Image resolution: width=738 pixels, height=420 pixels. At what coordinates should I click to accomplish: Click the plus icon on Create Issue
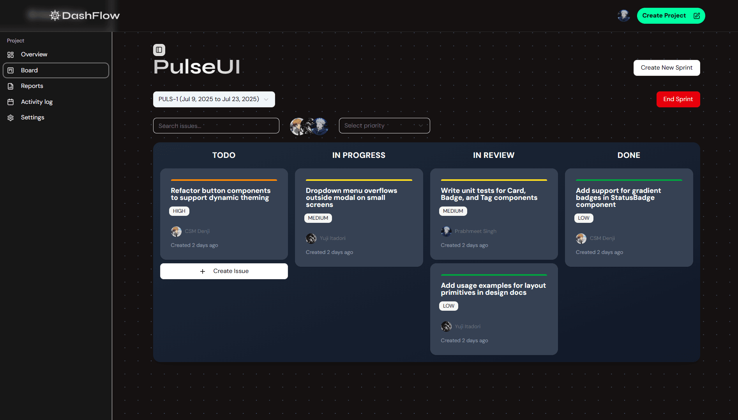(203, 271)
